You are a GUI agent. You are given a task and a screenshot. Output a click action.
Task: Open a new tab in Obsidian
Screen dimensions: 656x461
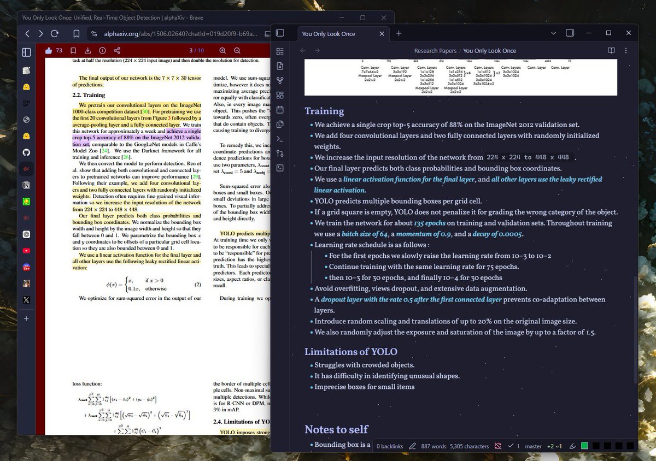pyautogui.click(x=399, y=33)
